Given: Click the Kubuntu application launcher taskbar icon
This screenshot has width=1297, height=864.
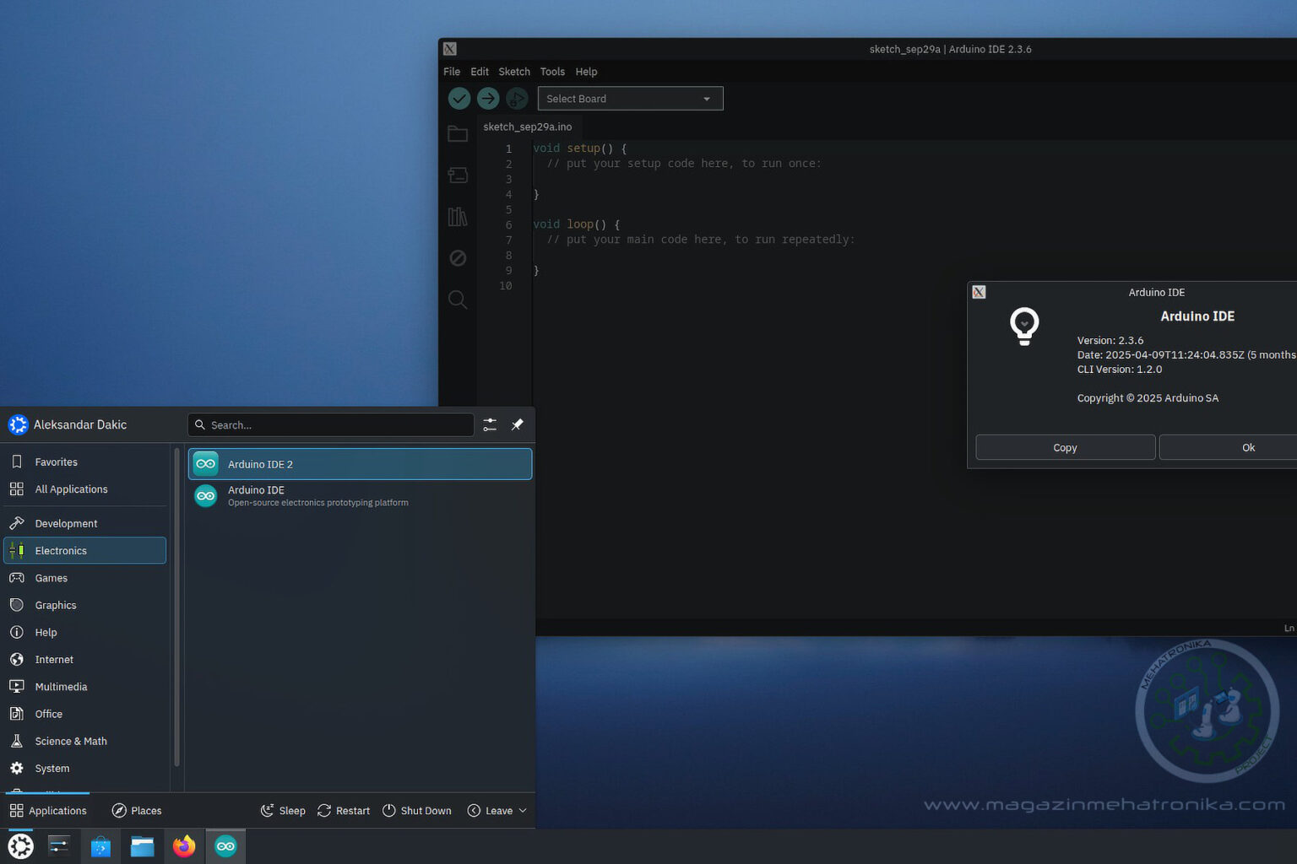Looking at the screenshot, I should (x=20, y=846).
